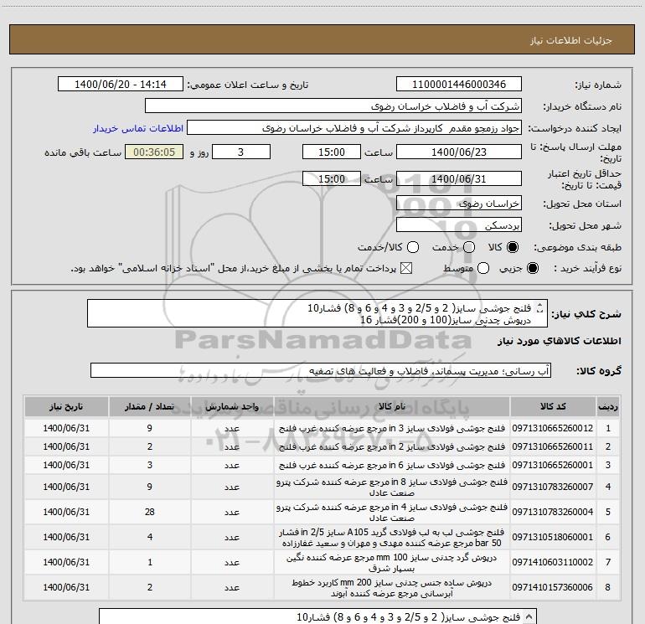Select item code 0971410157360006
This screenshot has height=624, width=645.
pyautogui.click(x=553, y=587)
